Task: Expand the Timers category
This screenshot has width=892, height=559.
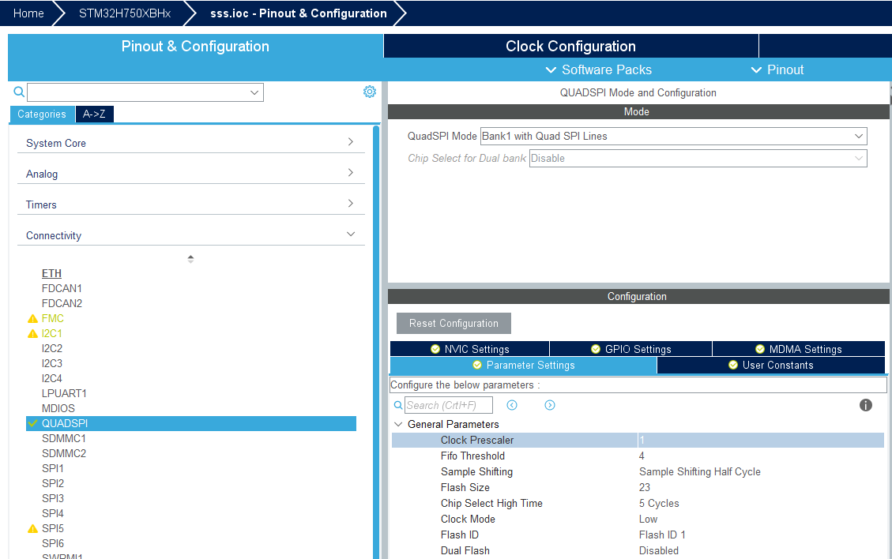Action: click(351, 203)
